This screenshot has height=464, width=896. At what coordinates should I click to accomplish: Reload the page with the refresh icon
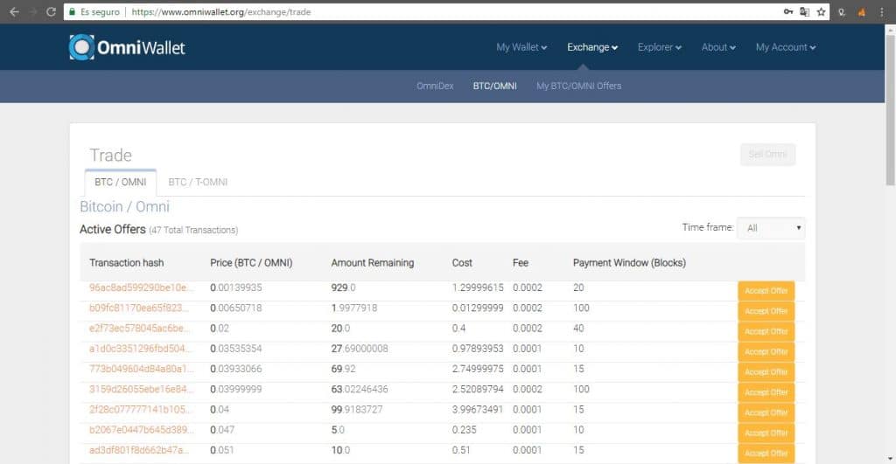click(x=51, y=11)
